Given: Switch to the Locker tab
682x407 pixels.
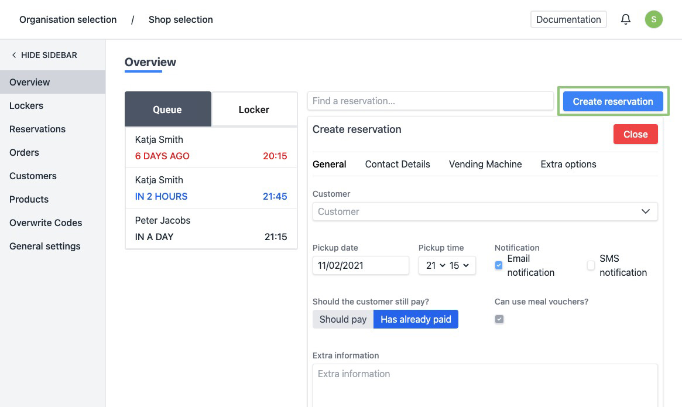Looking at the screenshot, I should point(253,110).
